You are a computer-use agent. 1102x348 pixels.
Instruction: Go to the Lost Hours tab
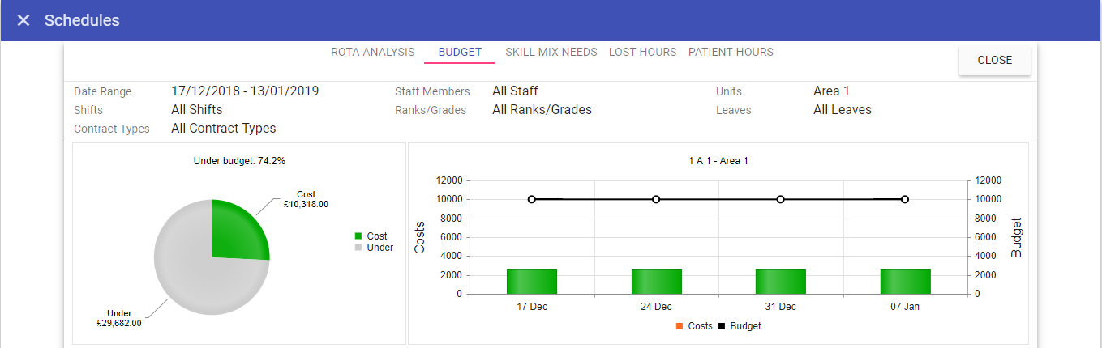642,52
